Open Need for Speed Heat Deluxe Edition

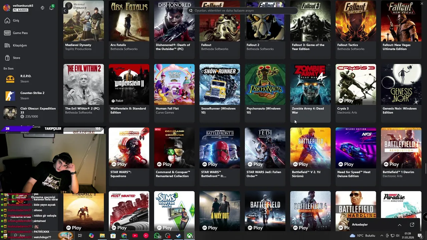pyautogui.click(x=356, y=157)
